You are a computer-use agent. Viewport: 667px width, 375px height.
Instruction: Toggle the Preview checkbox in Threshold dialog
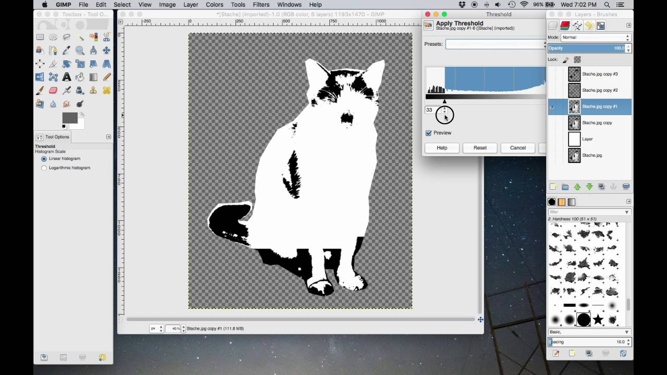tap(429, 133)
